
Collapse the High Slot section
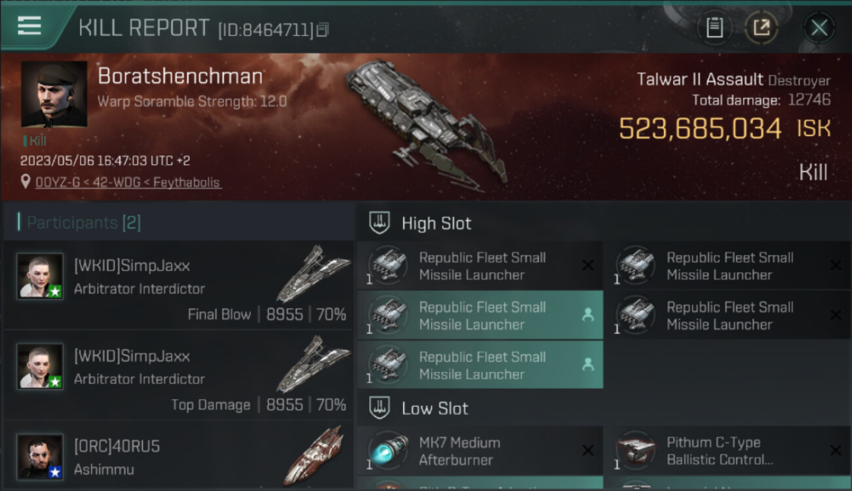pos(380,223)
